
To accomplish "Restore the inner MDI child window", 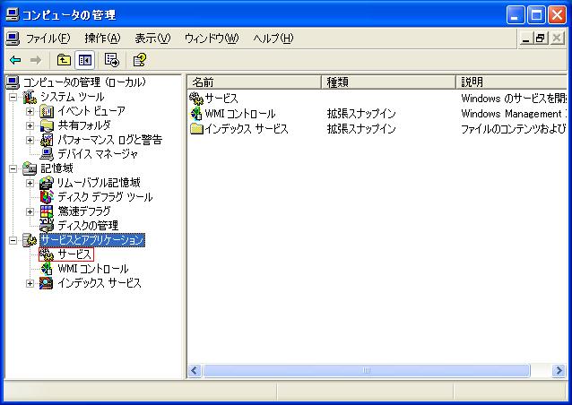I will pyautogui.click(x=541, y=39).
